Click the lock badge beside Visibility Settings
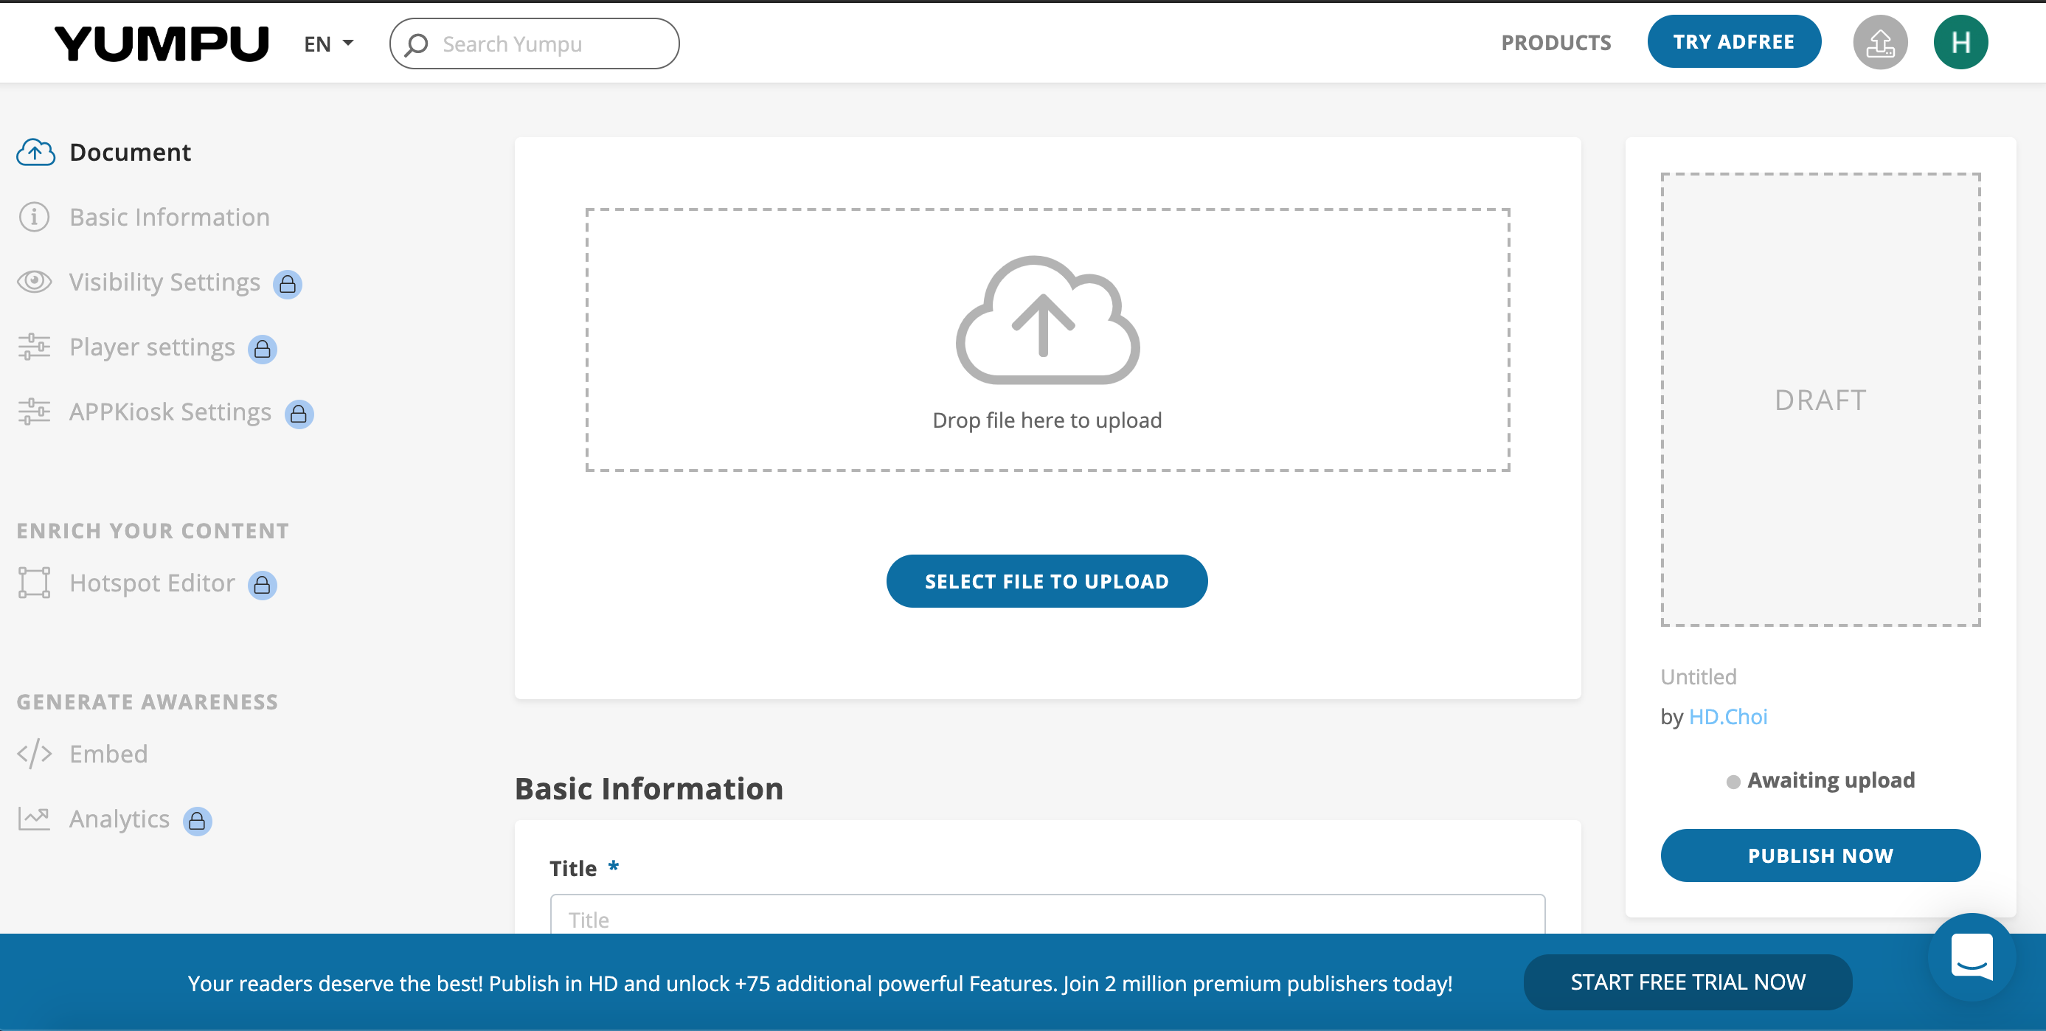2046x1031 pixels. (288, 284)
